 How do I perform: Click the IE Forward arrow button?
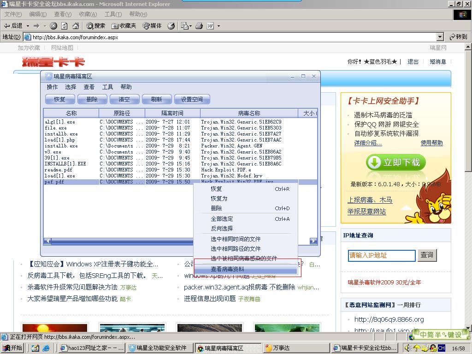point(36,26)
